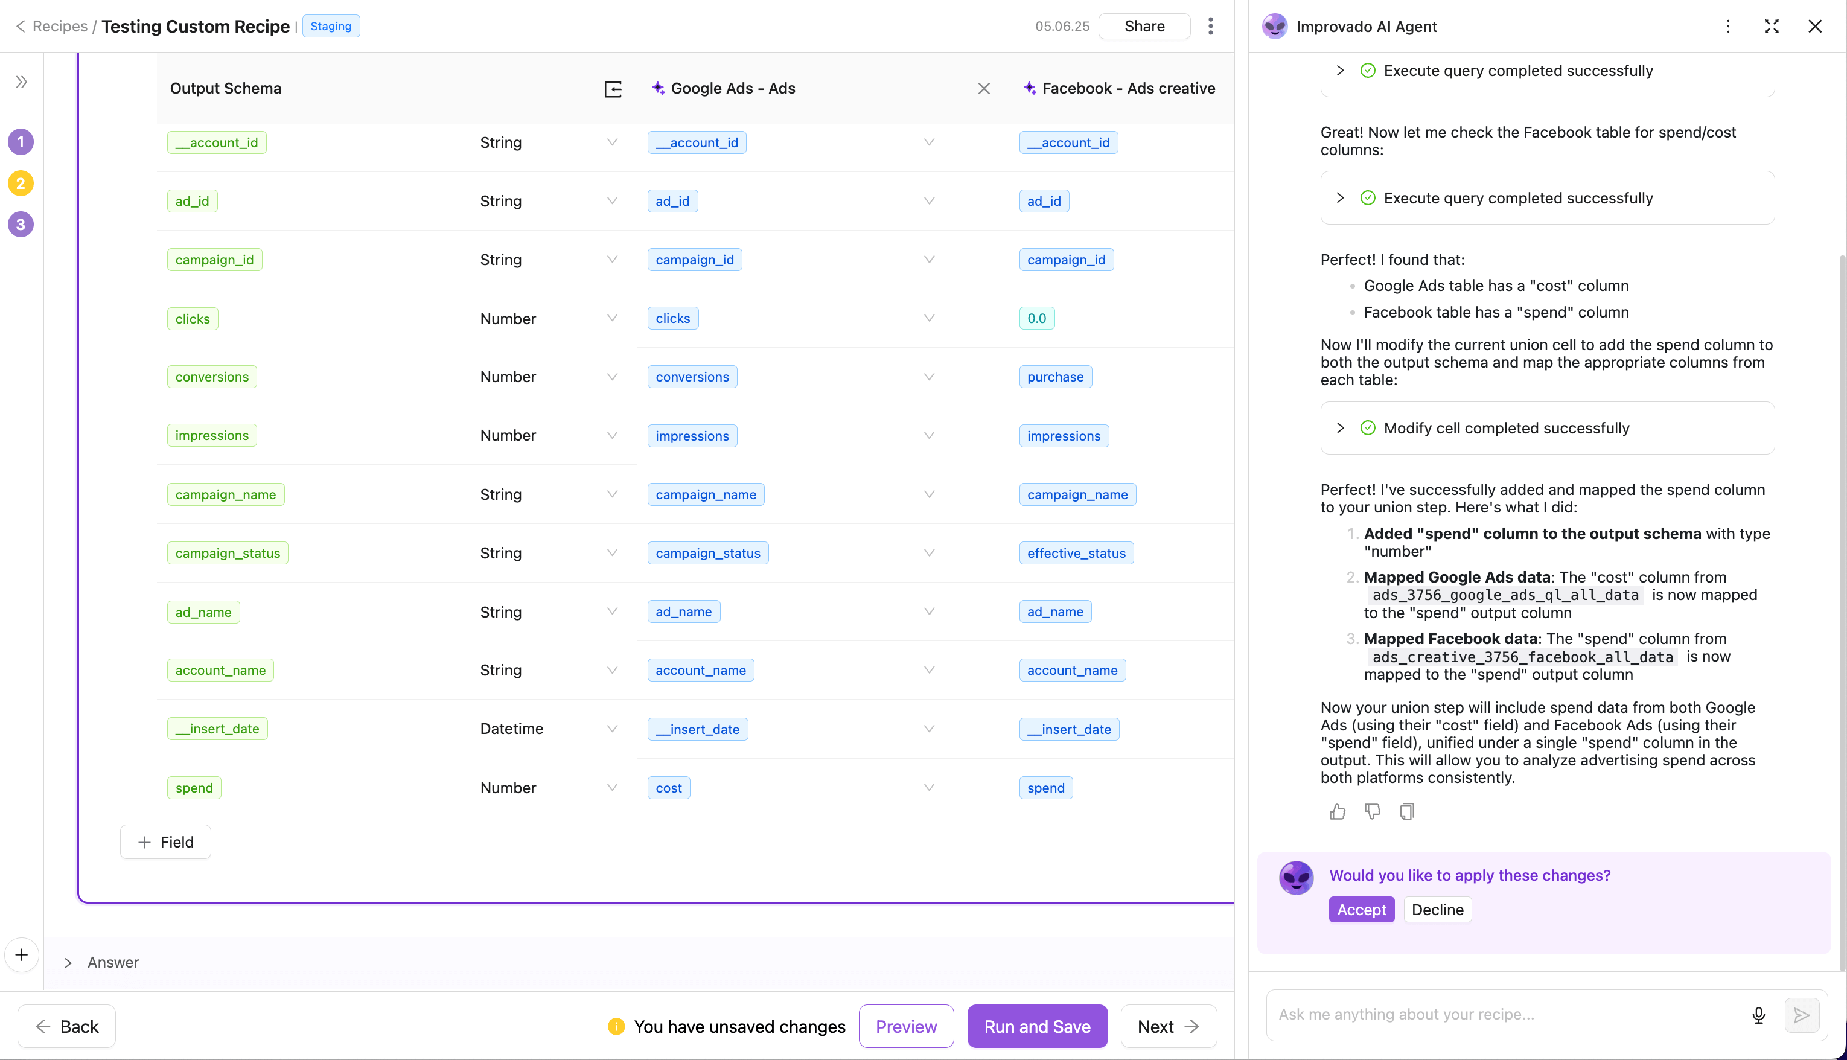This screenshot has width=1847, height=1060.
Task: Collapse the Output Schema column with its icon
Action: tap(613, 89)
